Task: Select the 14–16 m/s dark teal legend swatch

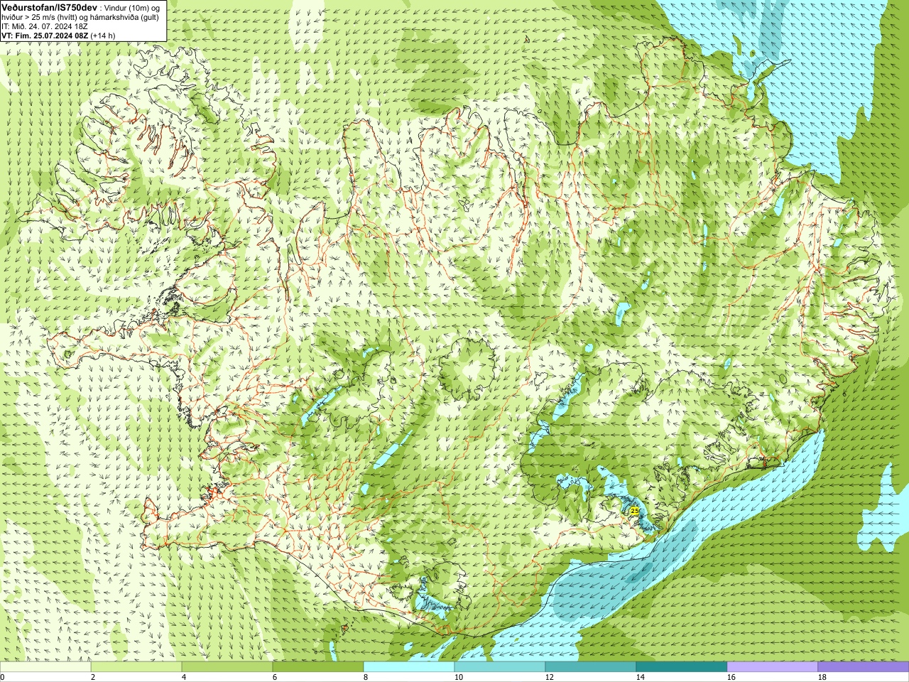Action: 682,667
